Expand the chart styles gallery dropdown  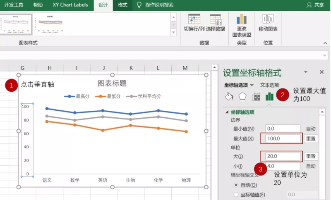(173, 32)
